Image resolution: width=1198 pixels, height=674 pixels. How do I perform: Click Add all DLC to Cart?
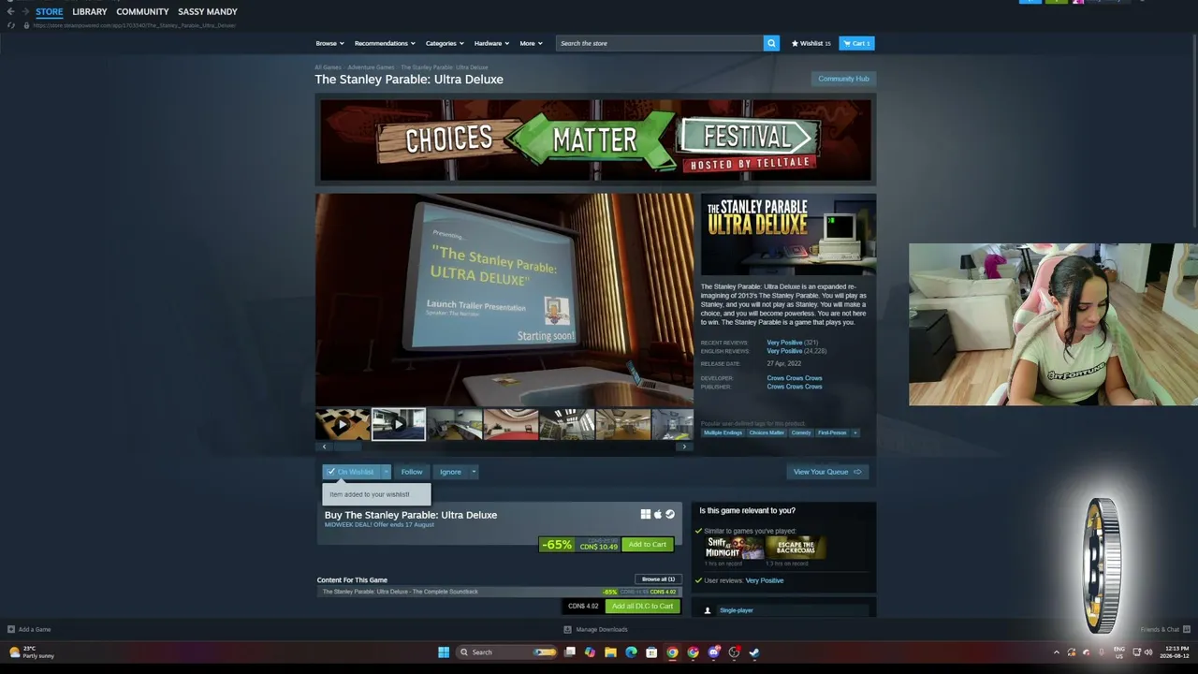point(642,606)
